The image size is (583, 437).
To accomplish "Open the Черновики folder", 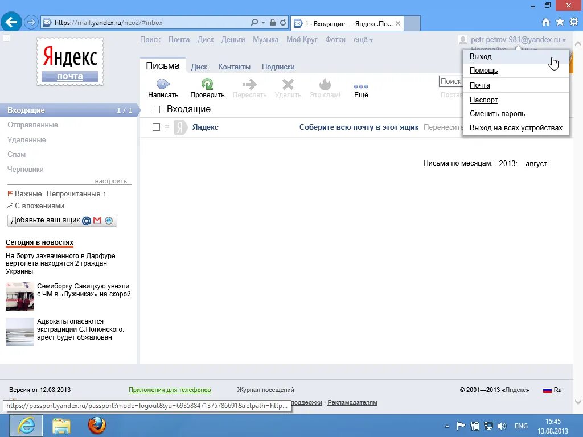I will click(26, 170).
